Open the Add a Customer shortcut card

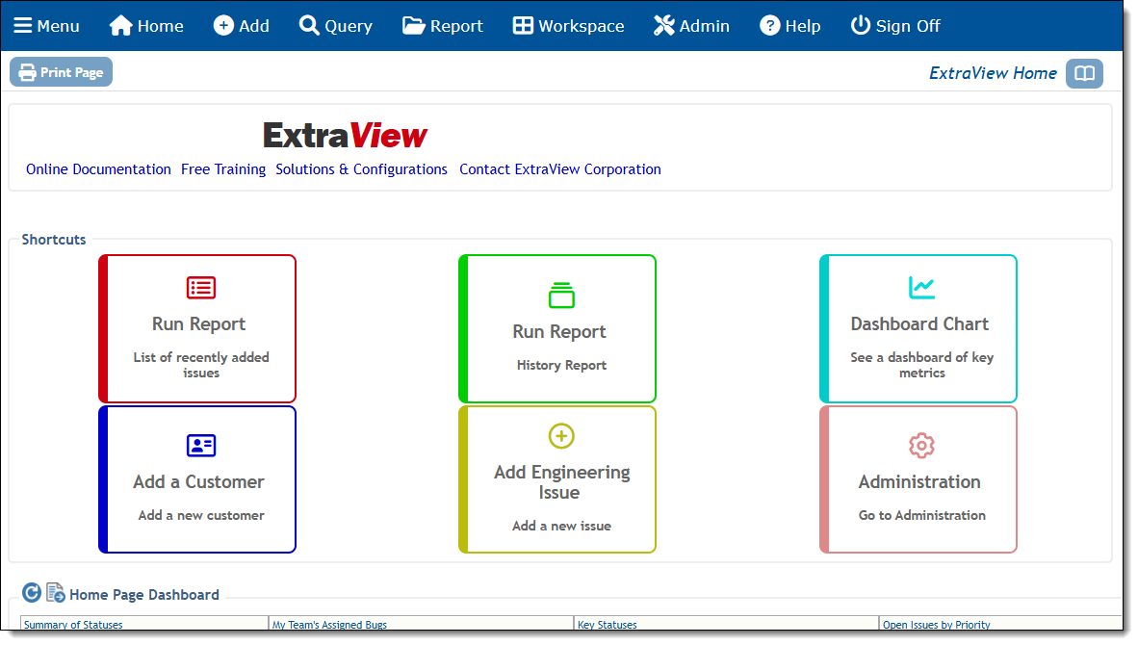pos(197,478)
